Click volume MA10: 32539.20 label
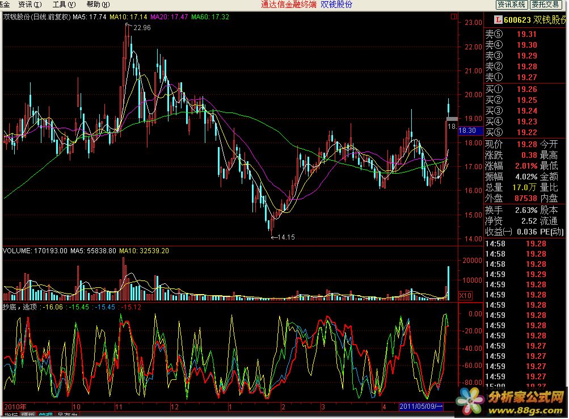Image resolution: width=569 pixels, height=419 pixels. click(144, 251)
